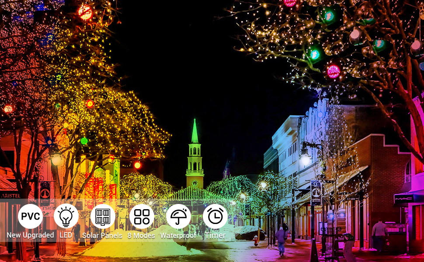
Task: Select the 'LED' text label
Action: click(66, 235)
